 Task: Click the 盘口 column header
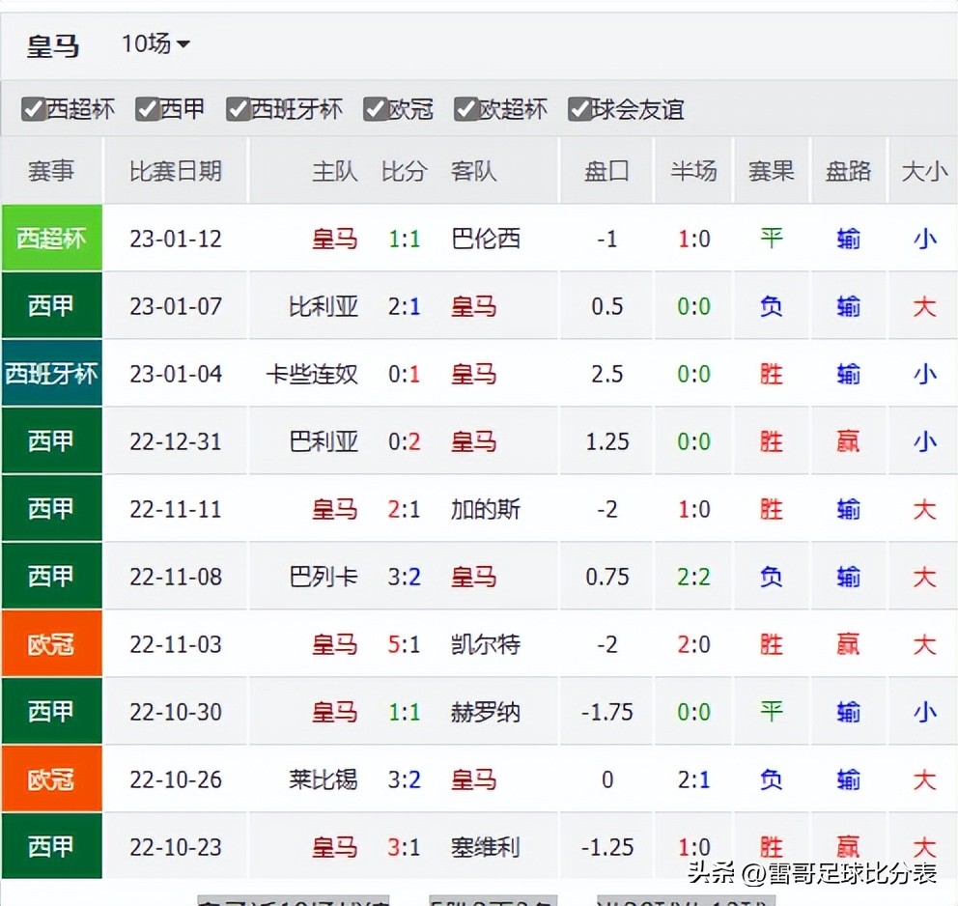coord(606,171)
